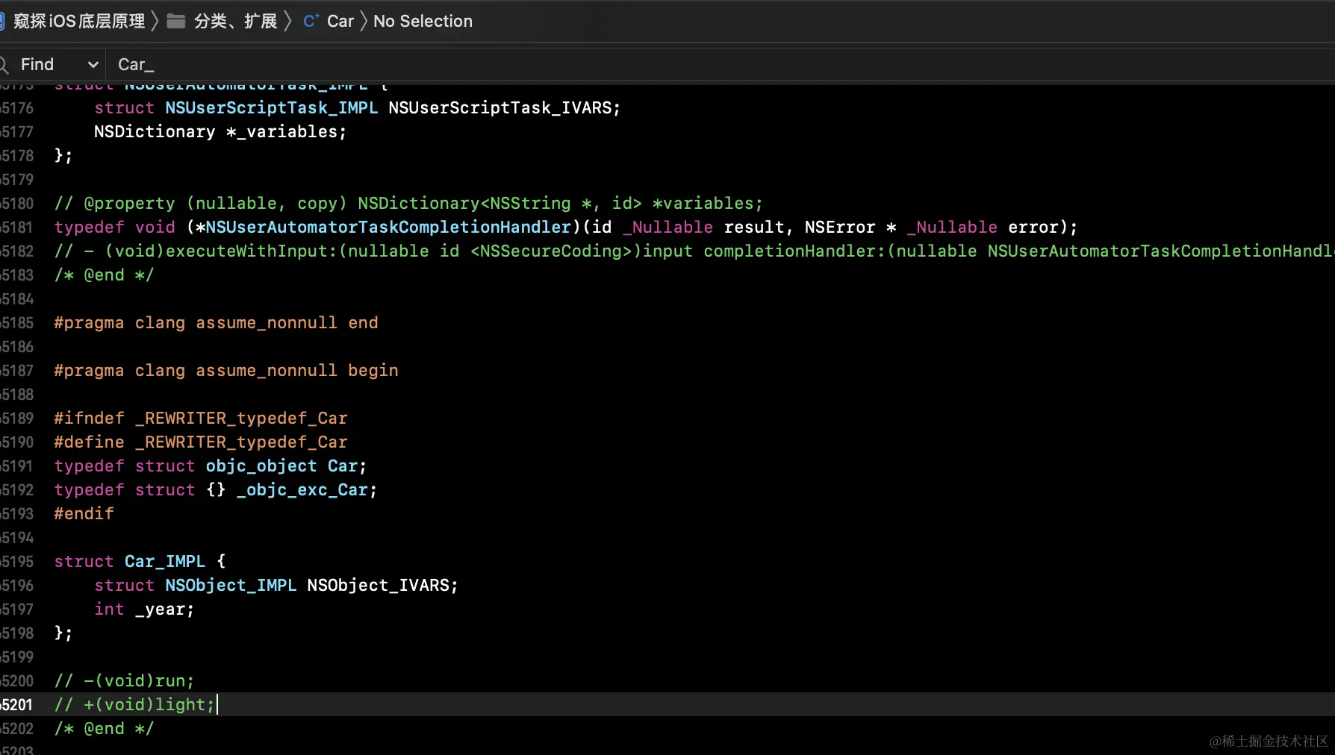Click the 'int _year;' line
The height and width of the screenshot is (755, 1335).
(x=144, y=609)
